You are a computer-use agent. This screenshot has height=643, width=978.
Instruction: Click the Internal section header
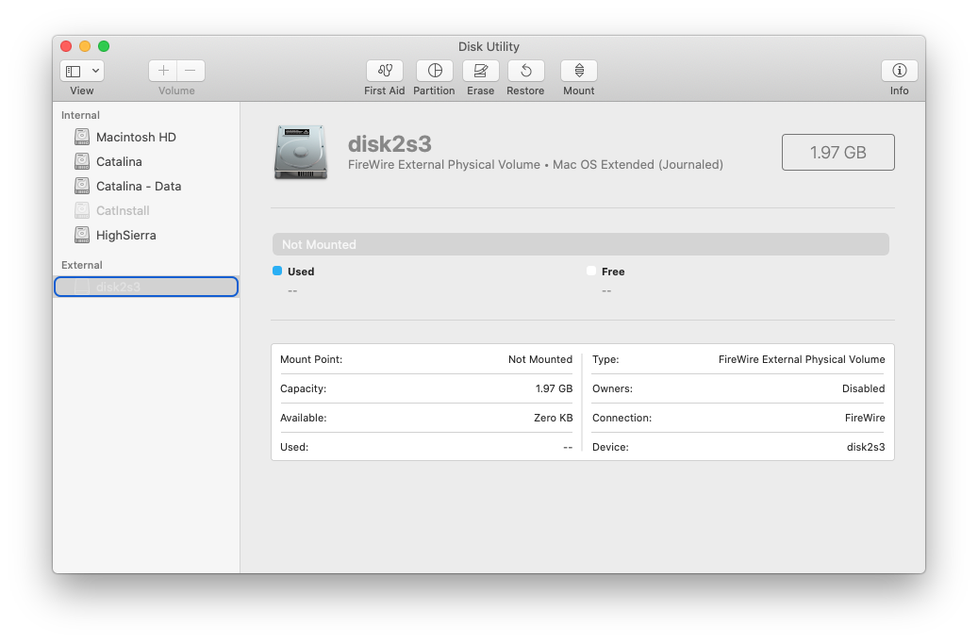point(80,115)
